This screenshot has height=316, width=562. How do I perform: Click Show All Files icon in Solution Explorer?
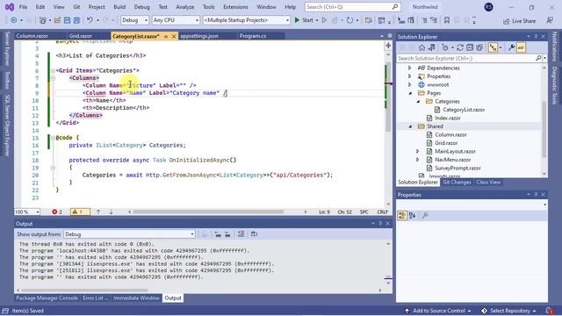pyautogui.click(x=479, y=47)
